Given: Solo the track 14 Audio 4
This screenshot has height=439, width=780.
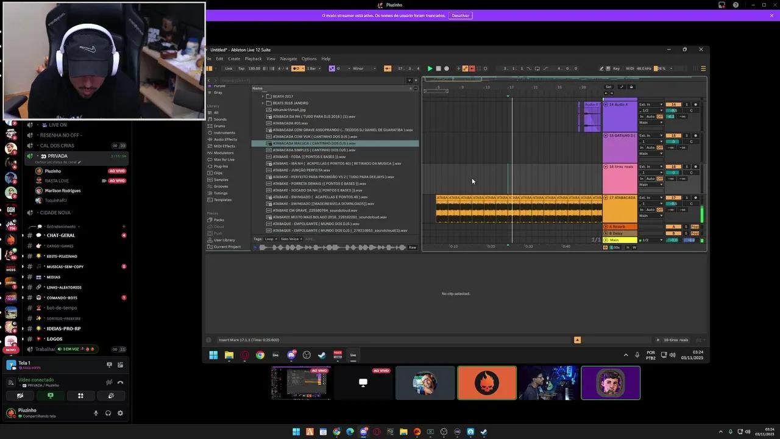Looking at the screenshot, I should pos(686,104).
